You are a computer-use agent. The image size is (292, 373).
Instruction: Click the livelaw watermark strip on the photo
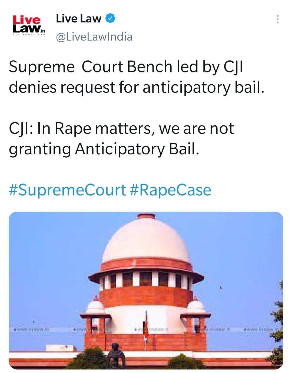pos(146,329)
